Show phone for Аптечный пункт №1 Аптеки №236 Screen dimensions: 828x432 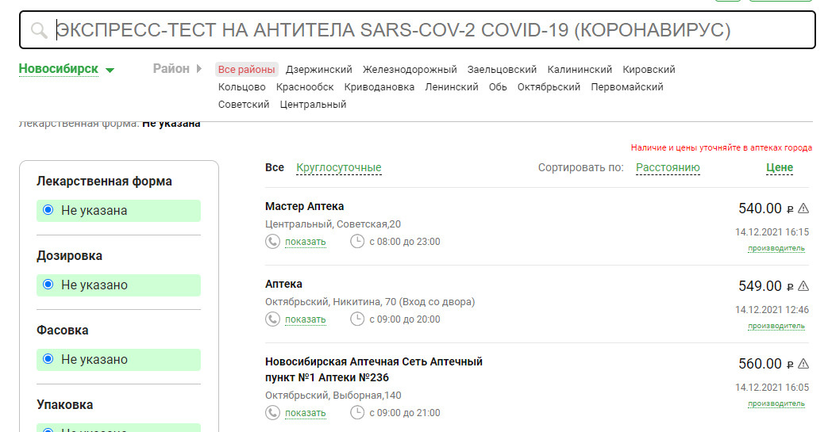[305, 413]
